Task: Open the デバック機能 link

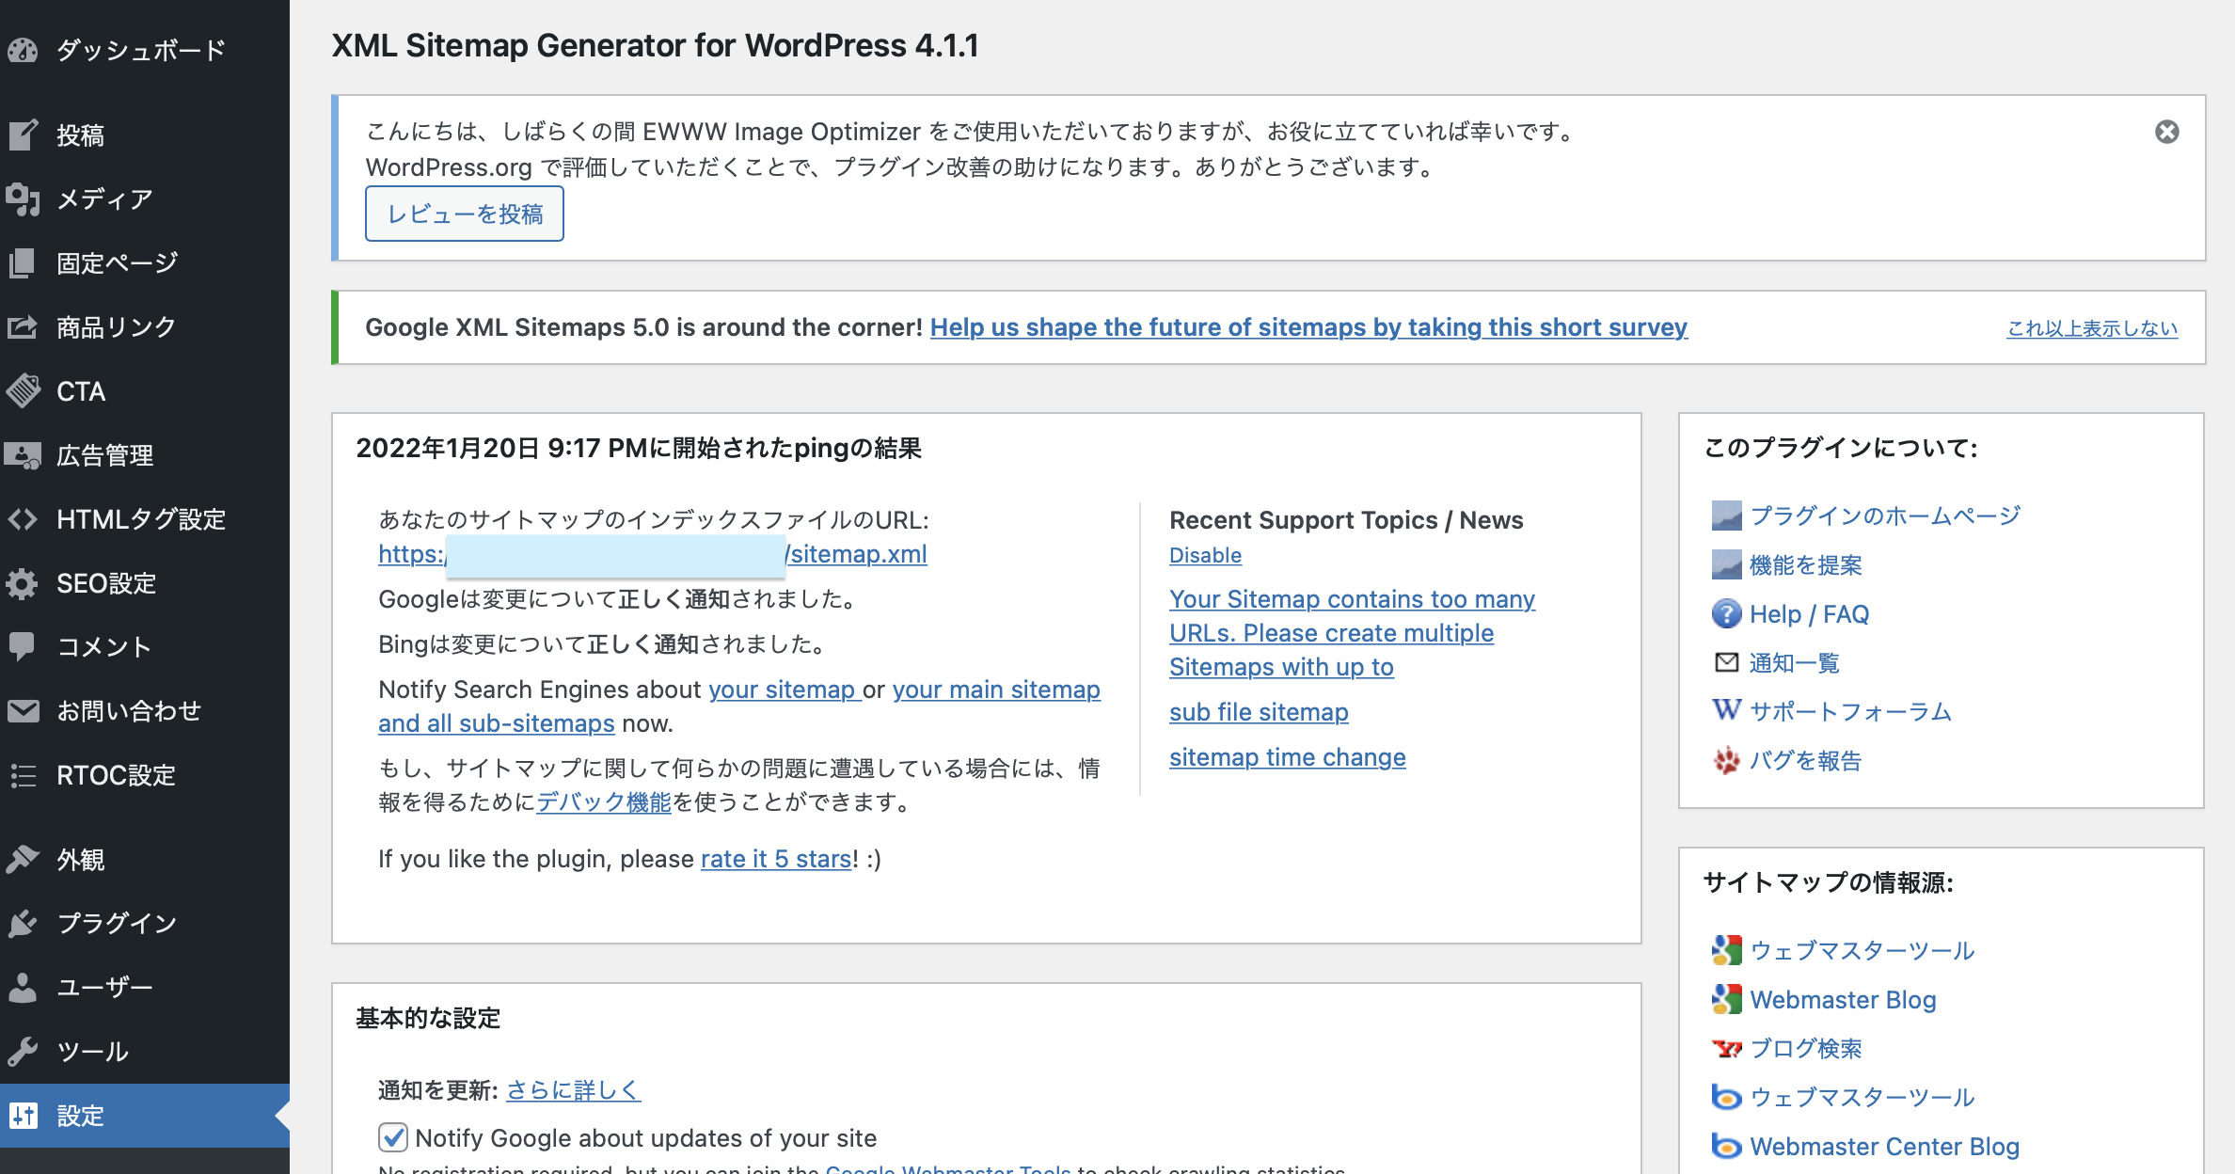Action: pos(604,801)
